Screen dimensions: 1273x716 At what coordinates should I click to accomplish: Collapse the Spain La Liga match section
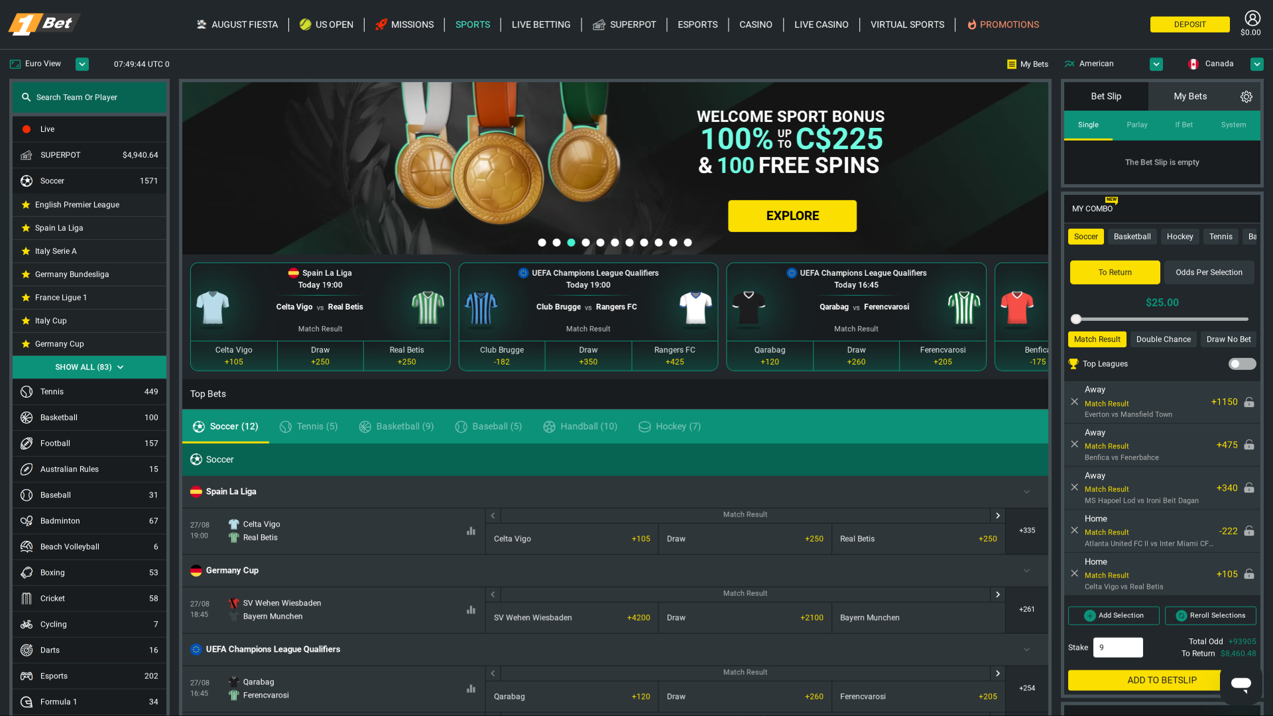[1026, 491]
